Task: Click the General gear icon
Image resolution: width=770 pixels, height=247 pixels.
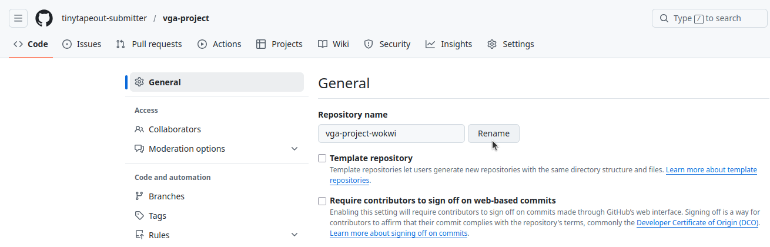Action: point(139,82)
